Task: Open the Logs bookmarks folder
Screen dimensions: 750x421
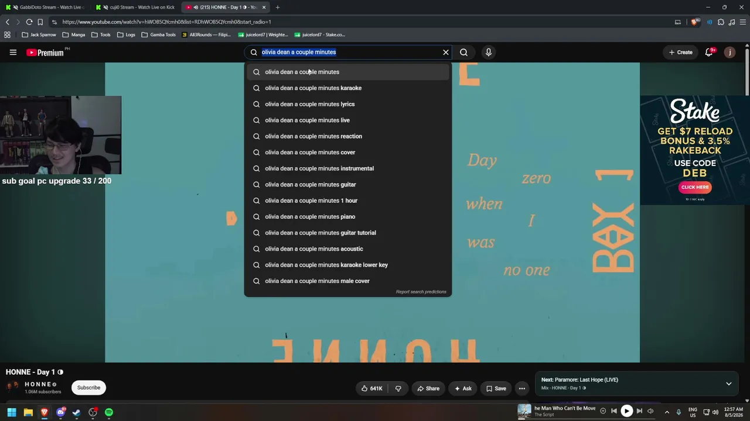Action: pos(126,34)
